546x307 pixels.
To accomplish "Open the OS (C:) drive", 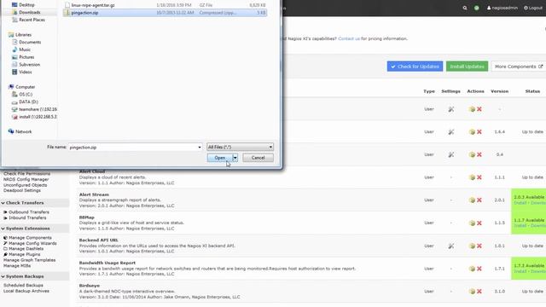I will click(x=26, y=95).
